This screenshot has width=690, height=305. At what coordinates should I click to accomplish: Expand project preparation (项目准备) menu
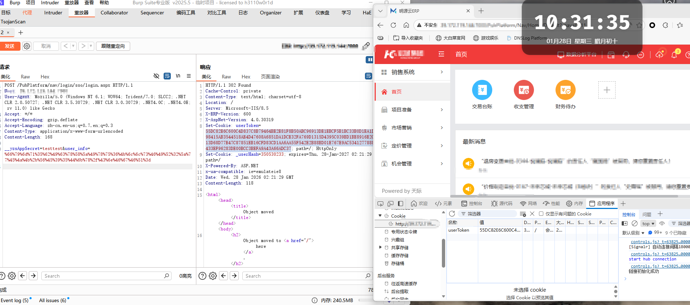412,110
